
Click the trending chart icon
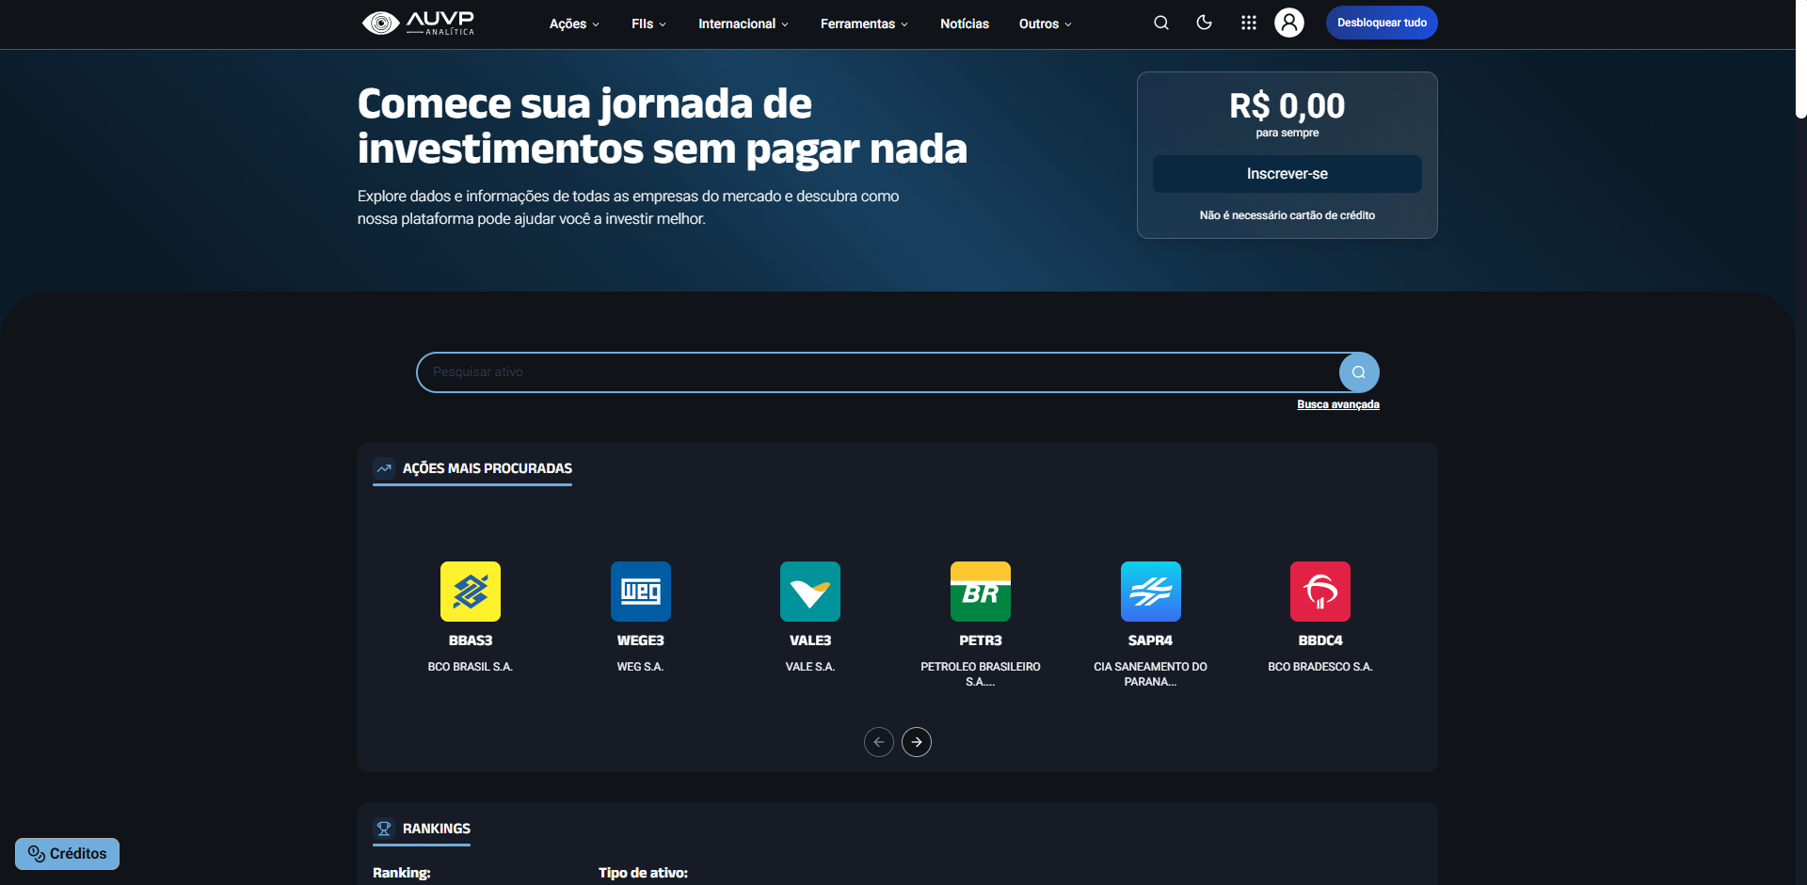click(384, 468)
